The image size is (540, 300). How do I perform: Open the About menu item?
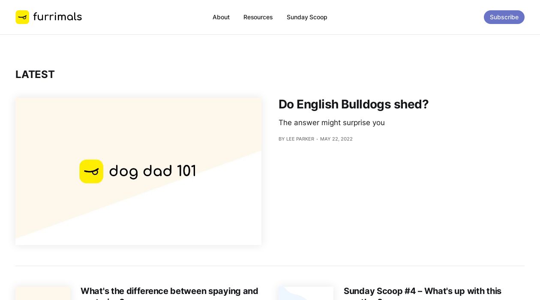(x=221, y=17)
